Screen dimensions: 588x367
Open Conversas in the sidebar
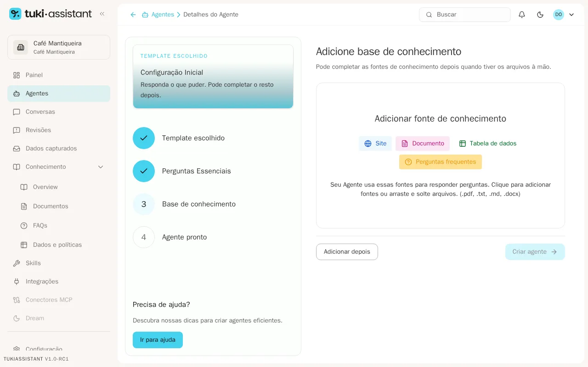pyautogui.click(x=59, y=112)
